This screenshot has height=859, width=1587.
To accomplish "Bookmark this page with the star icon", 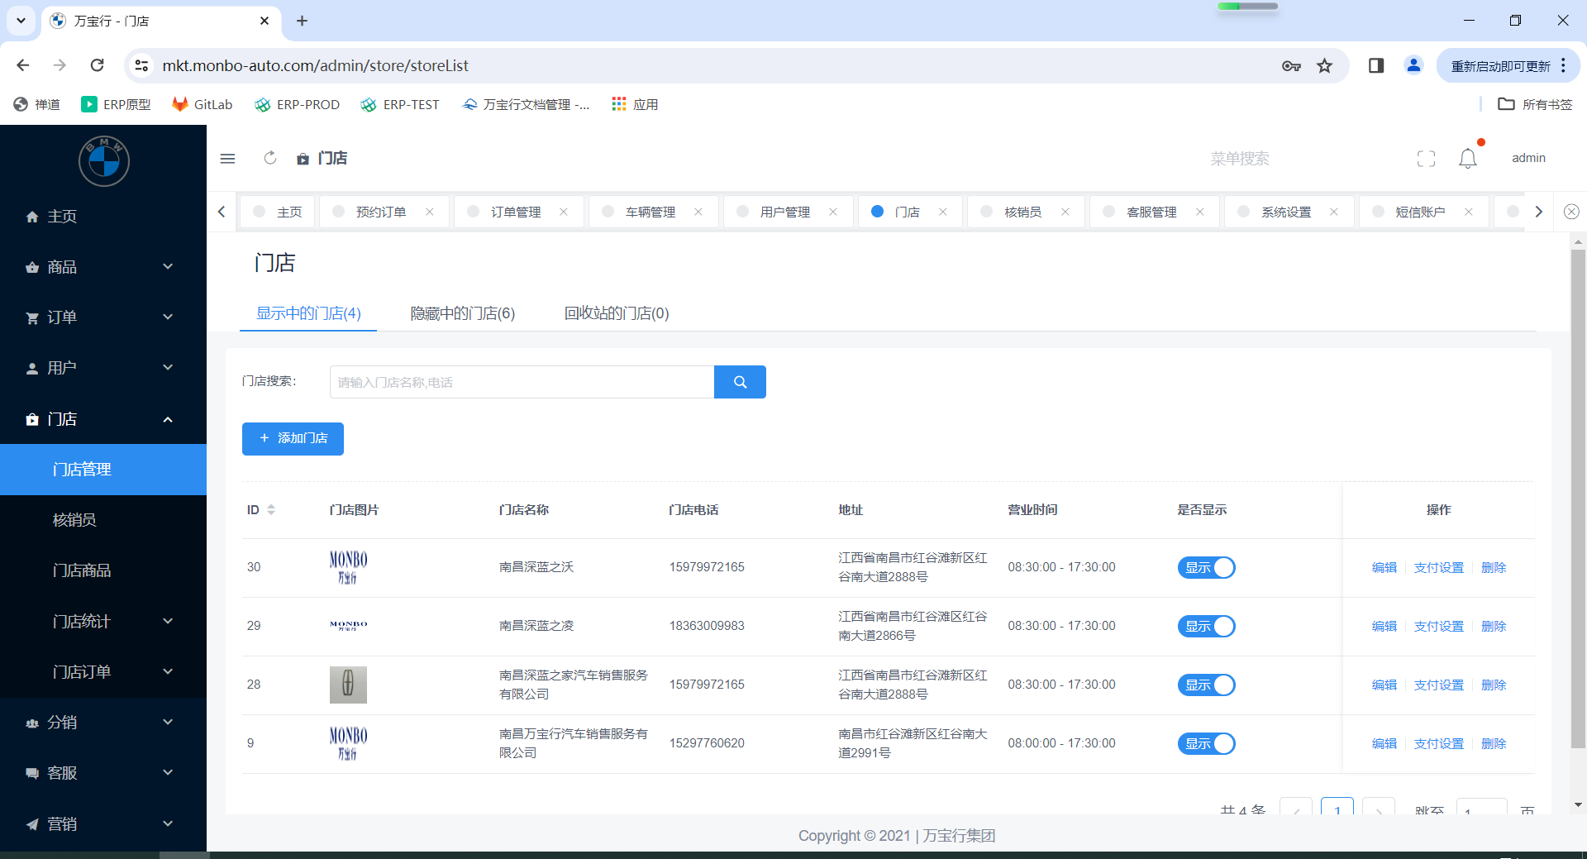I will tap(1324, 65).
